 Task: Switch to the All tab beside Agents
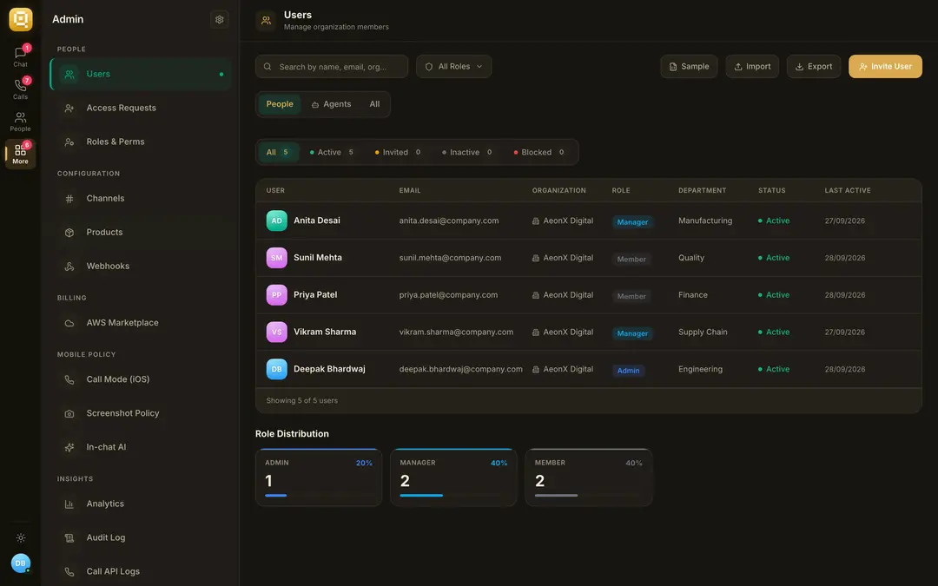point(374,104)
